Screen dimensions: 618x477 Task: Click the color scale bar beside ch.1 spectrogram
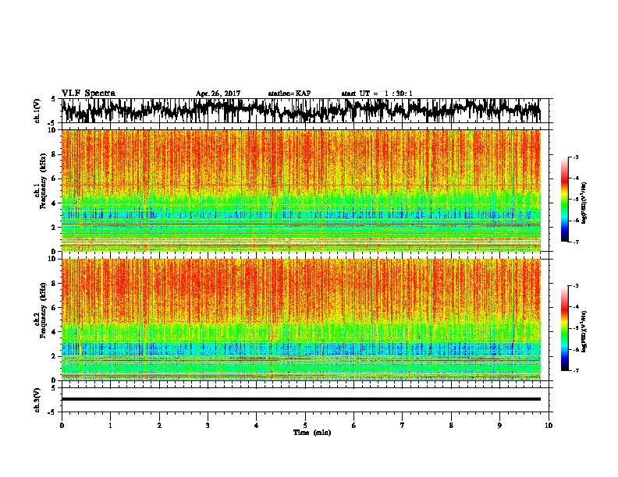[564, 200]
